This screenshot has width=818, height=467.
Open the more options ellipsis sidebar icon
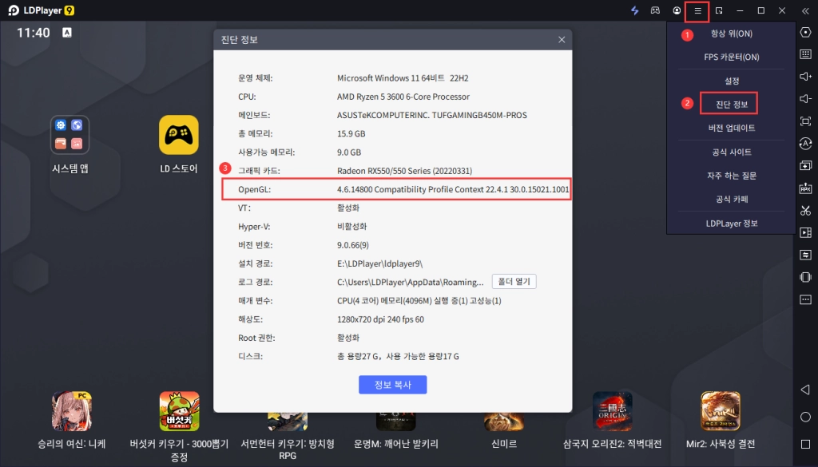(805, 299)
